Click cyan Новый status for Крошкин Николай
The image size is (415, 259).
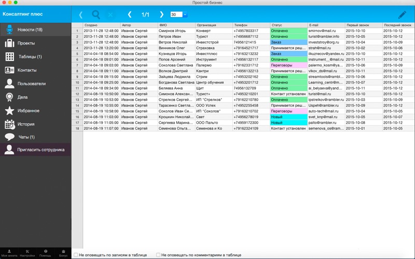tap(289, 117)
